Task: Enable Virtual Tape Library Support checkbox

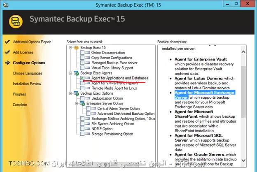Action: tap(82, 68)
